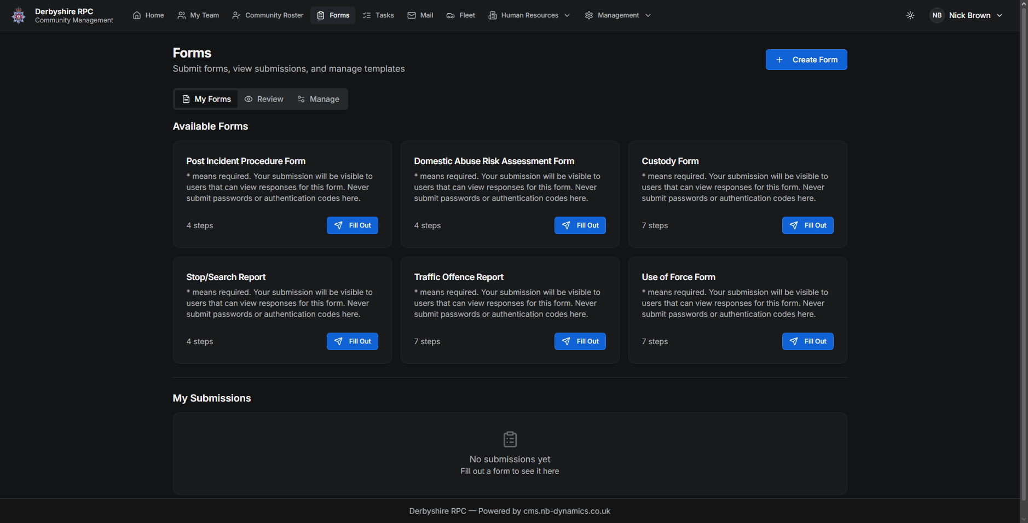Viewport: 1028px width, 523px height.
Task: Click the Use of Force Form title
Action: point(678,277)
